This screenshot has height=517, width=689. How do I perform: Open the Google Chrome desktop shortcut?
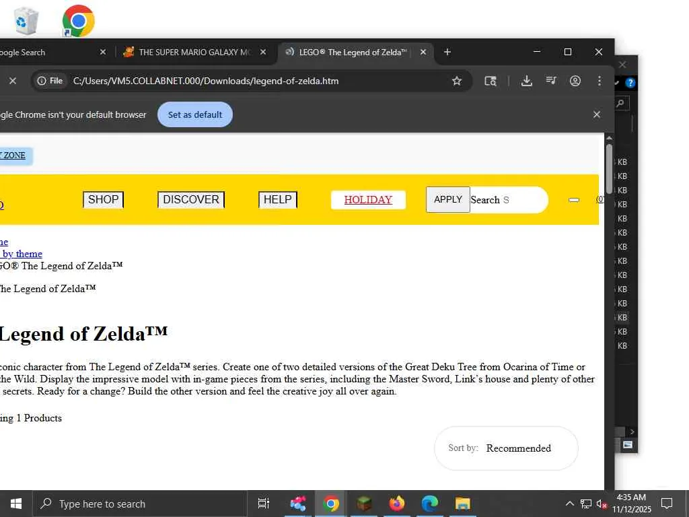click(x=78, y=21)
